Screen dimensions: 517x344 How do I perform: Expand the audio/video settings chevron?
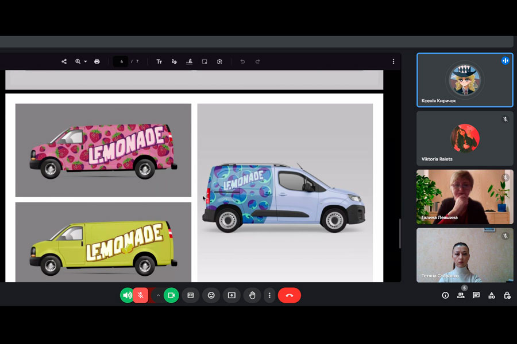tap(159, 295)
